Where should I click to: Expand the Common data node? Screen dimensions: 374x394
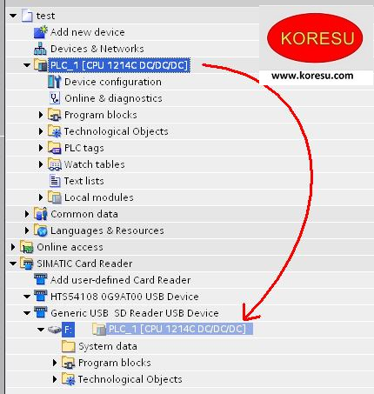click(27, 214)
